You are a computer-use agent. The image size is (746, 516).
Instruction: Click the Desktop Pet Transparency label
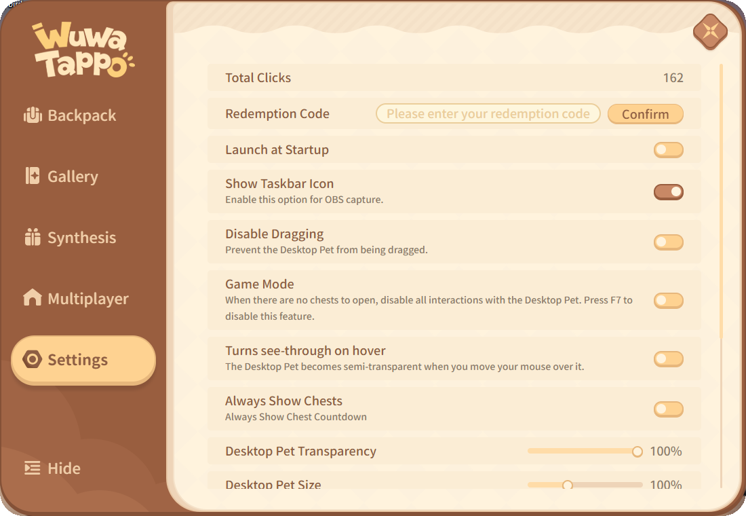pyautogui.click(x=300, y=451)
